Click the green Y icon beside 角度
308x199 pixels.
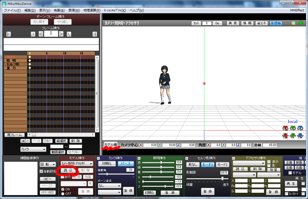(224, 145)
